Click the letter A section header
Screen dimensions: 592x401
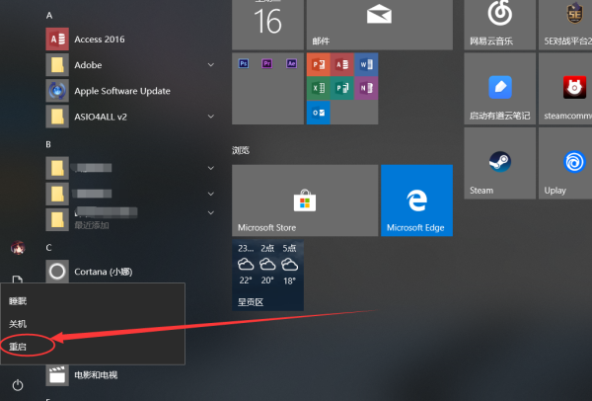(x=50, y=16)
